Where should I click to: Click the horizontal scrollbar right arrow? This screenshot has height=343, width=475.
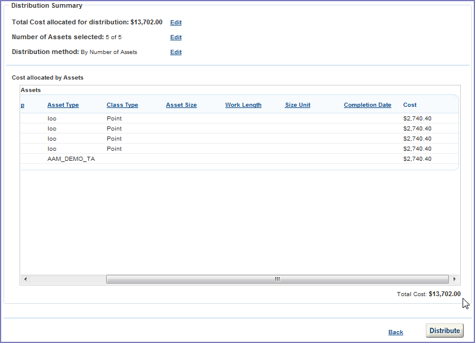(454, 279)
